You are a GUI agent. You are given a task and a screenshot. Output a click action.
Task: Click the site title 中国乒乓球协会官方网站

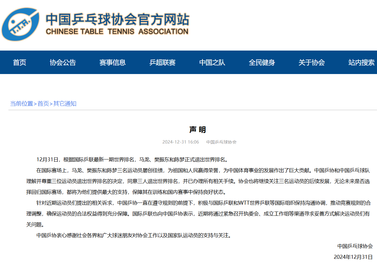pos(118,19)
